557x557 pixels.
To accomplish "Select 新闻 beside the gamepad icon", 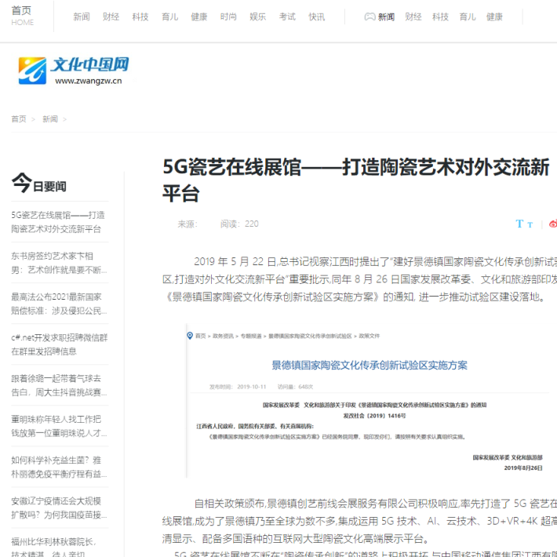I will [x=386, y=16].
